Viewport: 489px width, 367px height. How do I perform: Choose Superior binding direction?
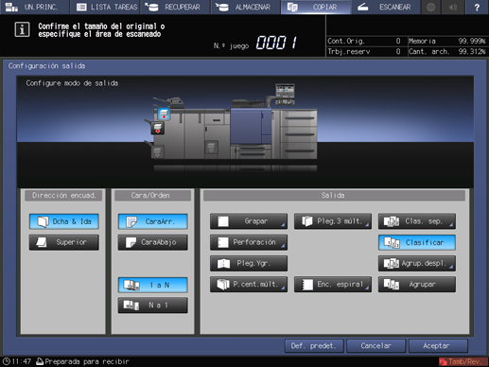[x=64, y=242]
